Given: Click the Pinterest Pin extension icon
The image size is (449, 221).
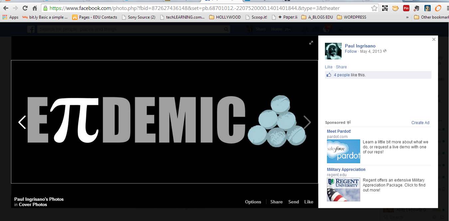Looking at the screenshot, I should [x=406, y=8].
